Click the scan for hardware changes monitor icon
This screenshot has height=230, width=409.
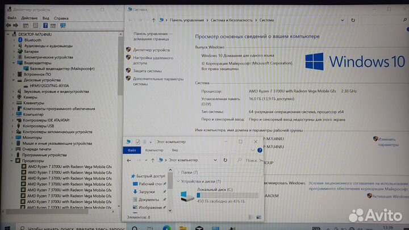point(63,26)
